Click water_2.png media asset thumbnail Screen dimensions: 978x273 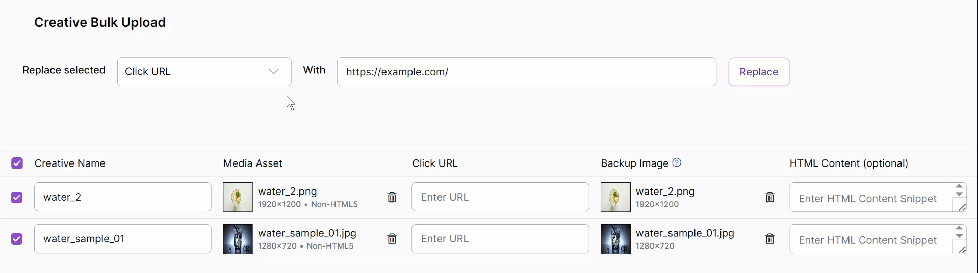point(238,197)
